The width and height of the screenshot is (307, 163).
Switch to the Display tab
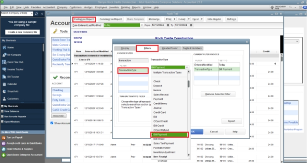pos(125,48)
